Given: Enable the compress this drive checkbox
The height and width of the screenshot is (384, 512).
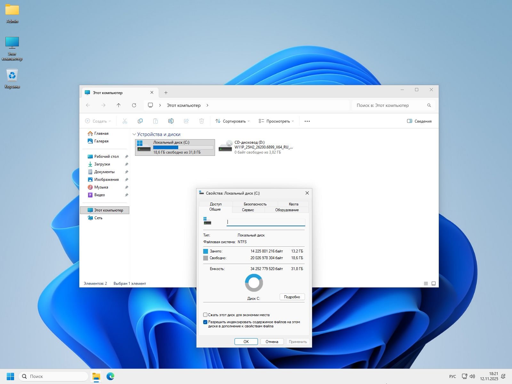Looking at the screenshot, I should tap(205, 315).
